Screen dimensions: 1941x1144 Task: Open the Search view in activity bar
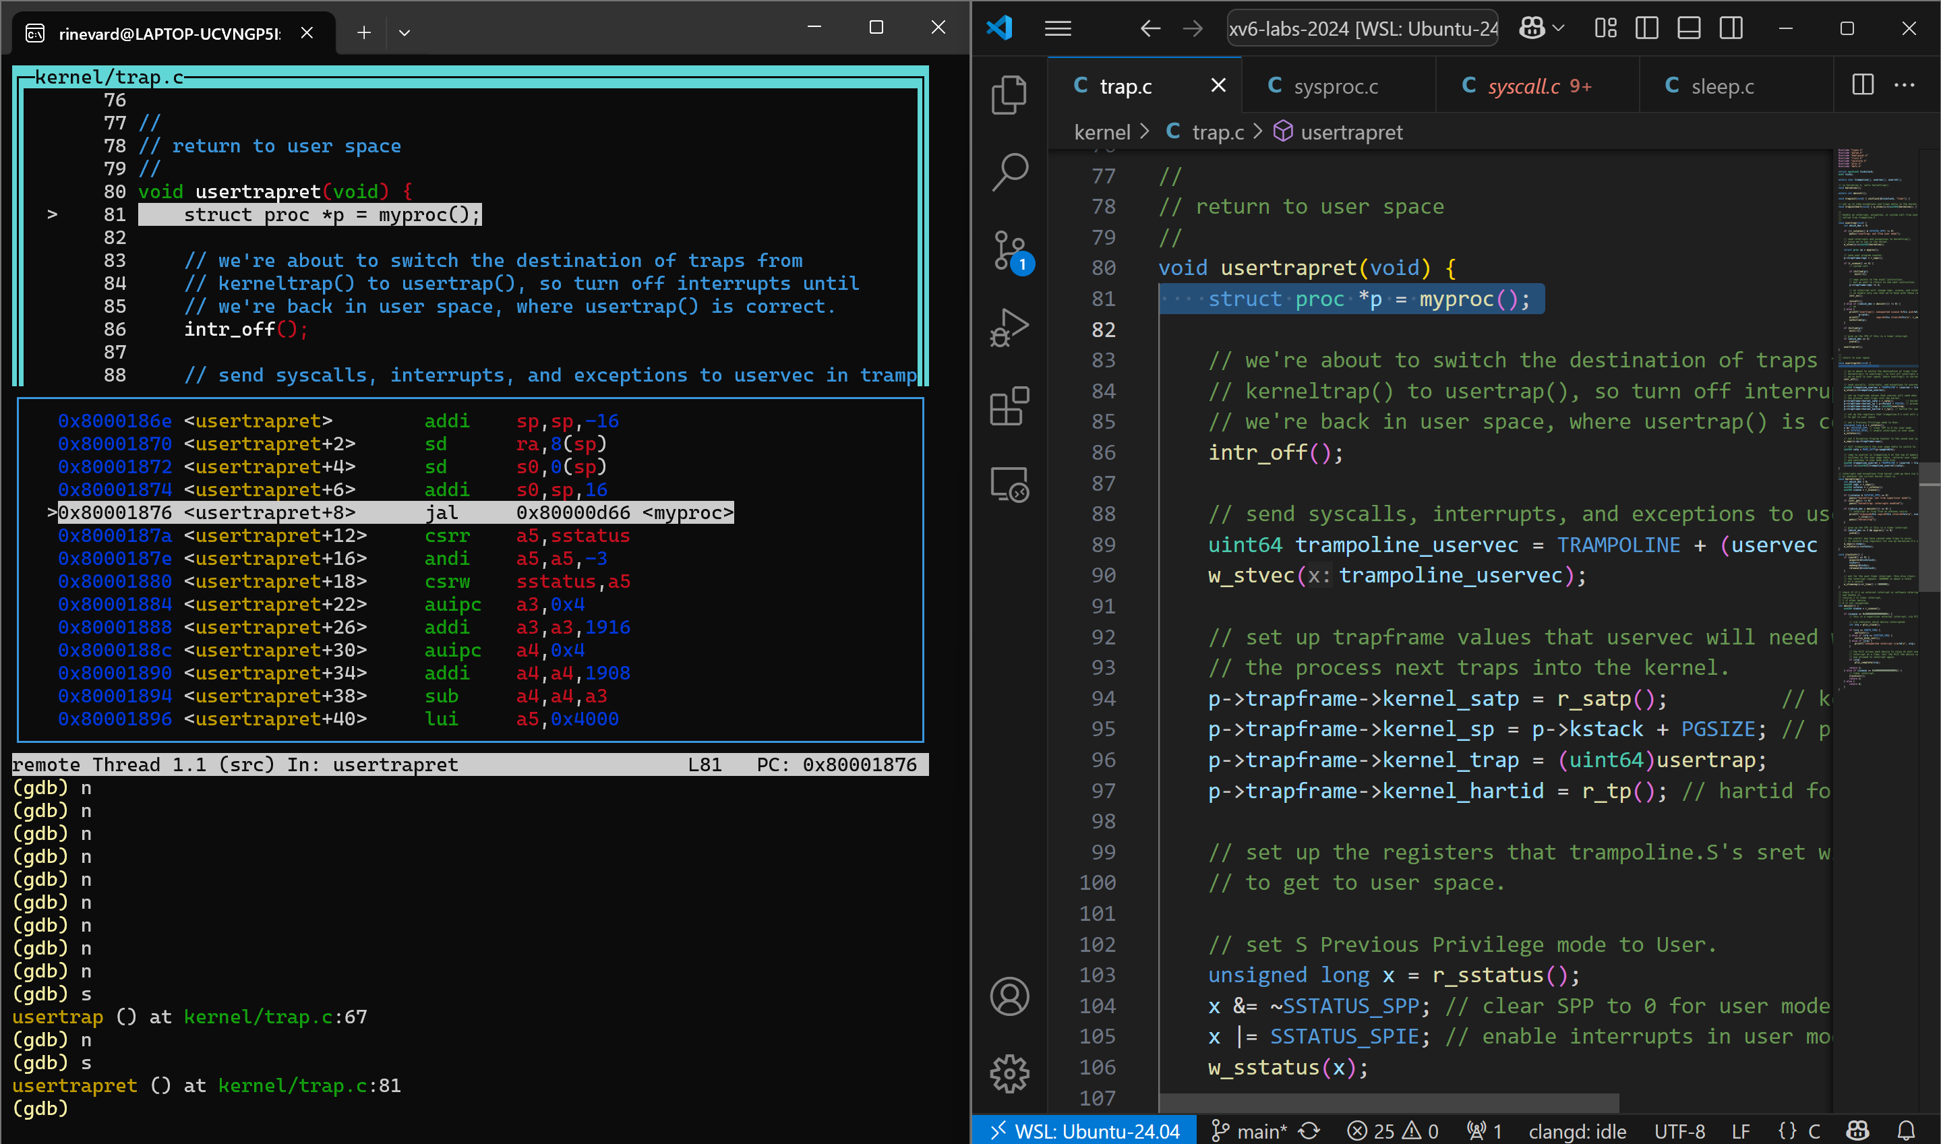coord(1009,172)
